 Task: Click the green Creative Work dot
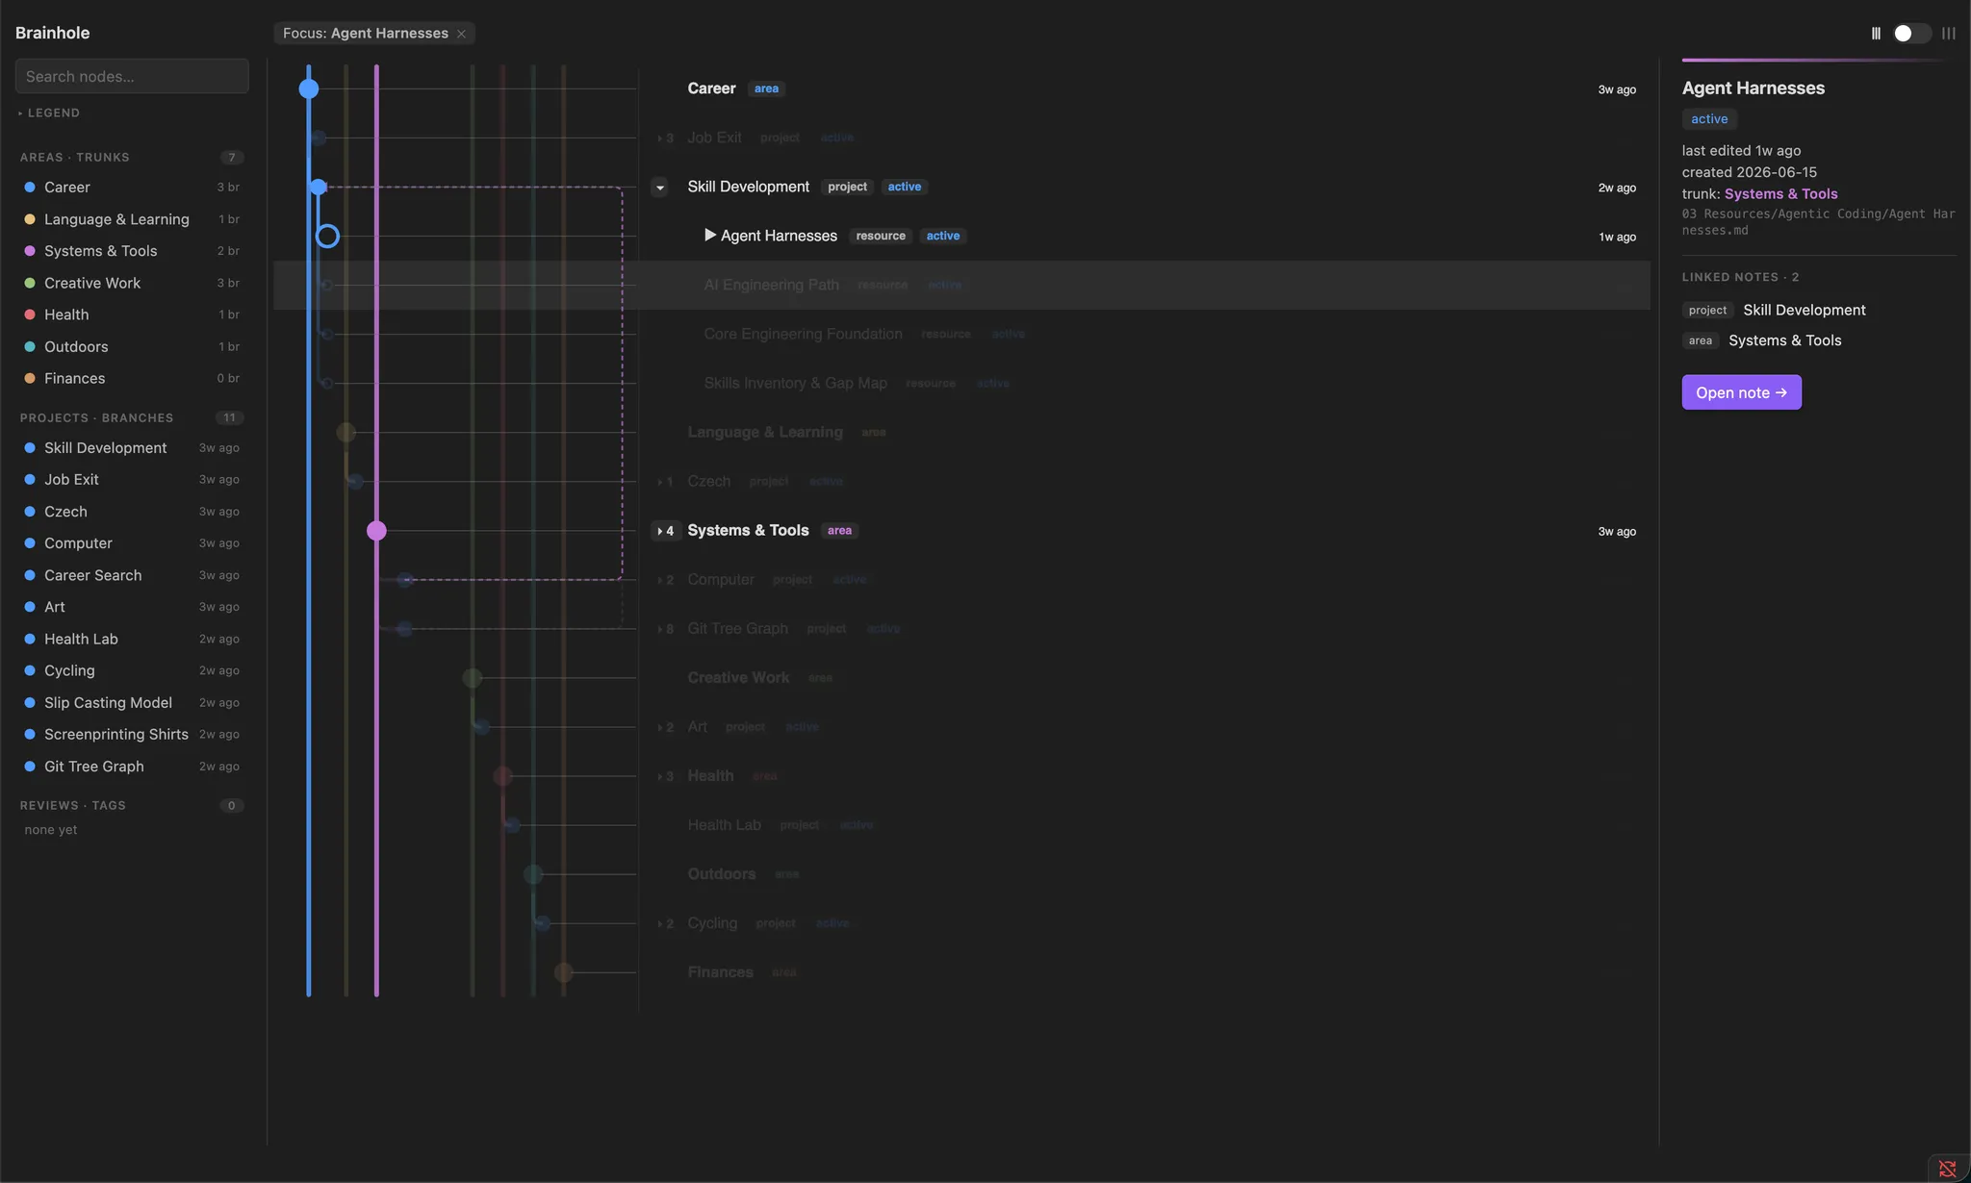(30, 283)
